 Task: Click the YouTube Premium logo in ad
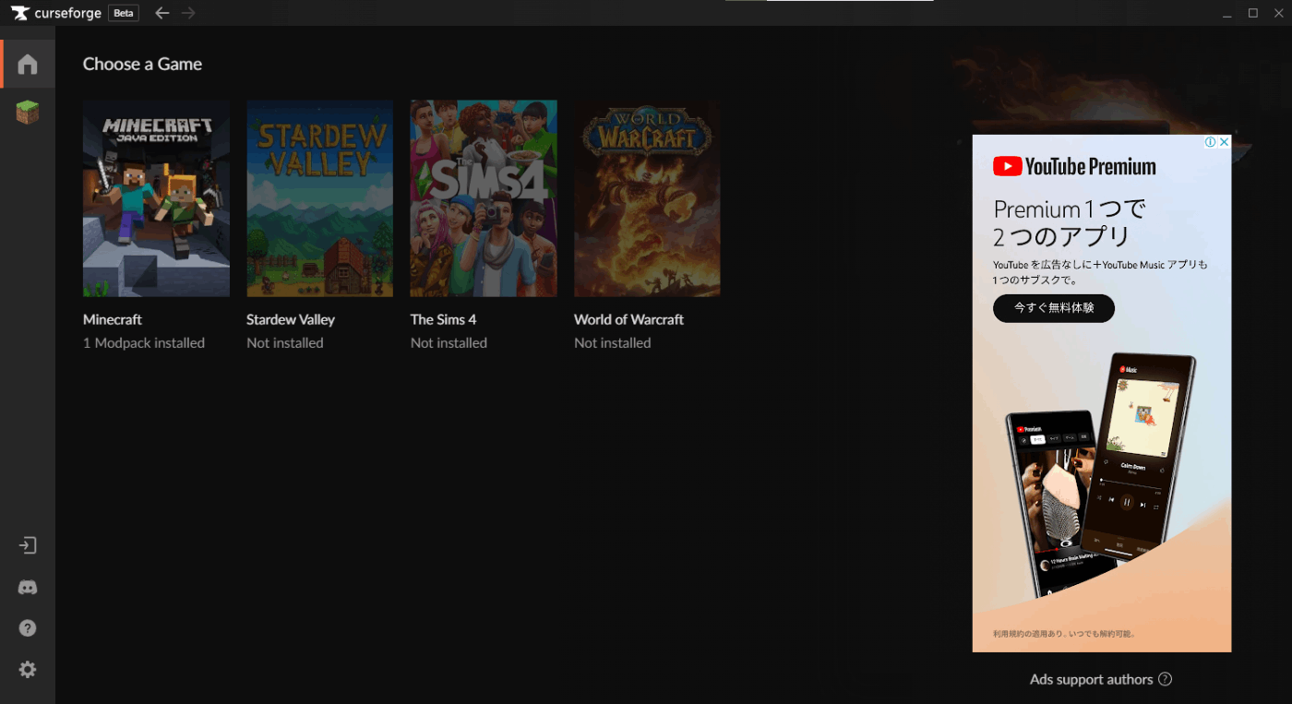click(x=1074, y=166)
